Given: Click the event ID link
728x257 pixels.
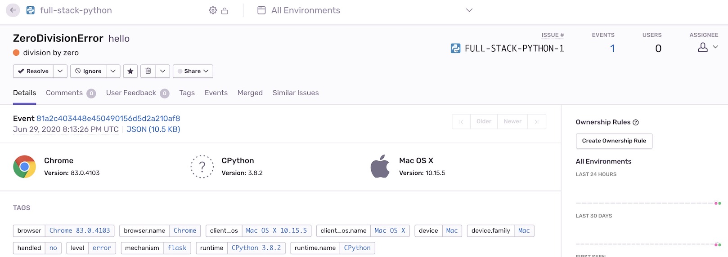Looking at the screenshot, I should [108, 119].
